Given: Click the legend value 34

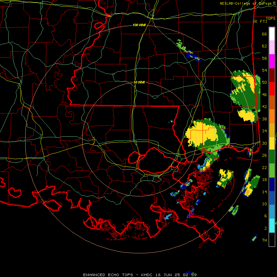Looking at the screenshot, I should pos(264,131).
